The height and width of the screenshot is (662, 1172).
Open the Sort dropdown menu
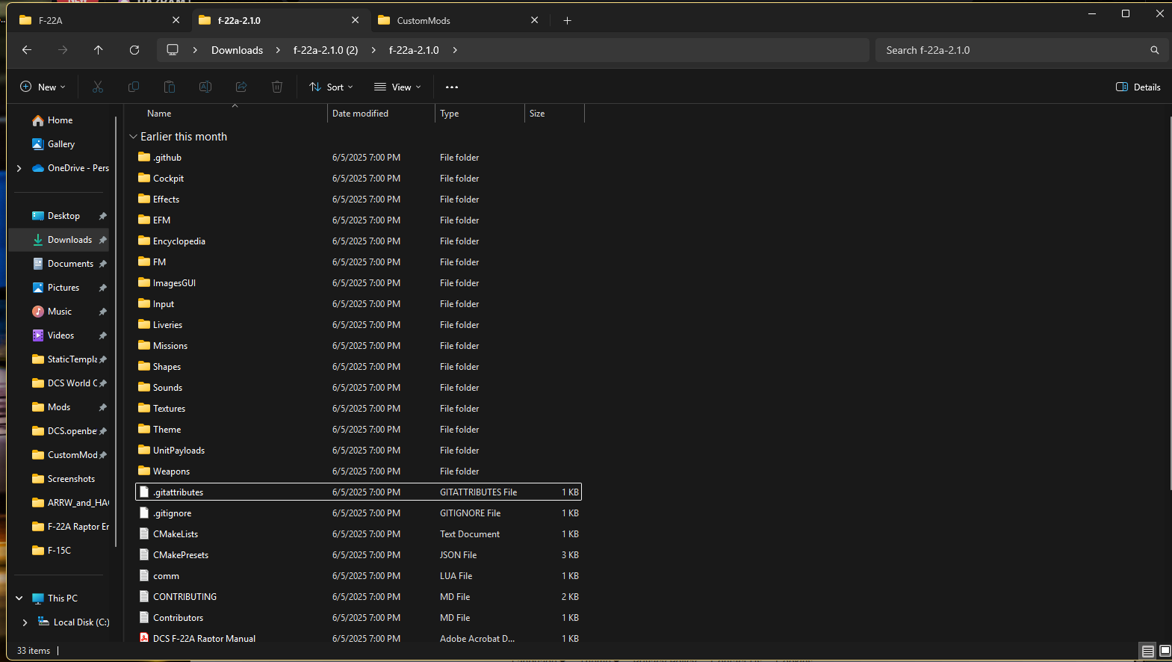(331, 87)
